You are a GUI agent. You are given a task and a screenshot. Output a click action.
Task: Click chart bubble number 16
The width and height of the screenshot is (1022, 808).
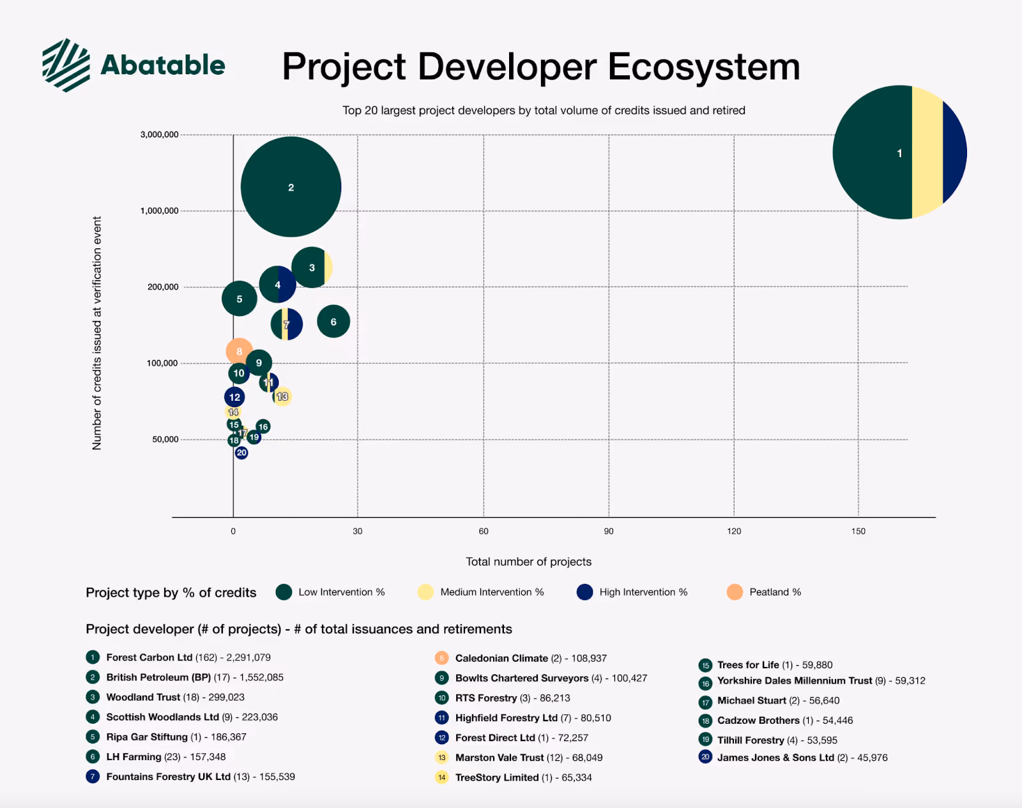pos(263,426)
